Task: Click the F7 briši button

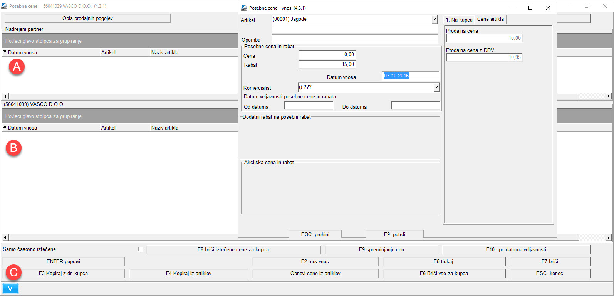Action: click(550, 261)
